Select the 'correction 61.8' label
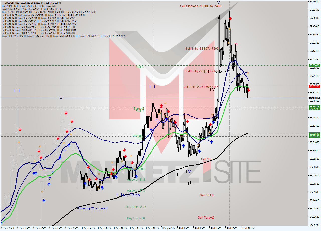Viewport: 321px width, 231px height. pos(136,180)
